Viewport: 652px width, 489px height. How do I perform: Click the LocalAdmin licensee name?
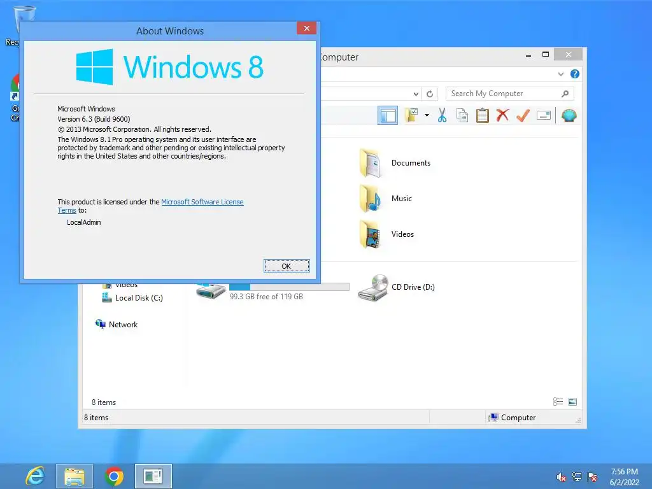pyautogui.click(x=83, y=222)
